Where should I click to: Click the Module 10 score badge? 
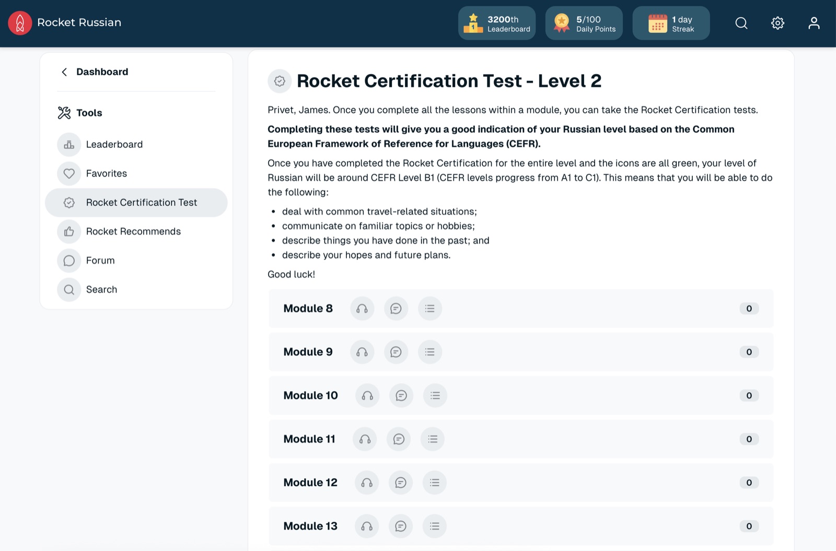click(x=749, y=396)
